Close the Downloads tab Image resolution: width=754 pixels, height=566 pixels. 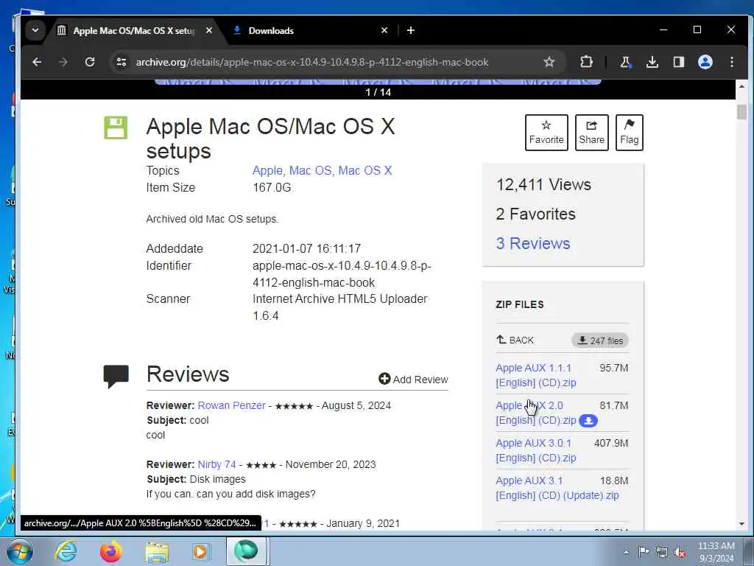tap(384, 30)
